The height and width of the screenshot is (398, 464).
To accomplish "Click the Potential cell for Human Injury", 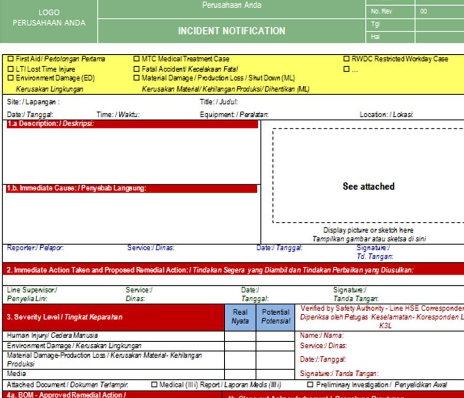I will [275, 336].
